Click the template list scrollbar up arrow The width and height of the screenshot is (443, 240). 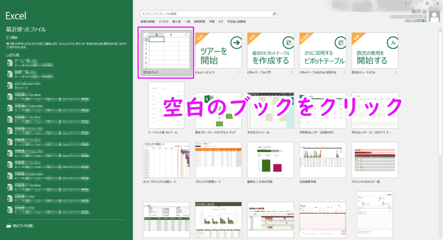coord(440,30)
